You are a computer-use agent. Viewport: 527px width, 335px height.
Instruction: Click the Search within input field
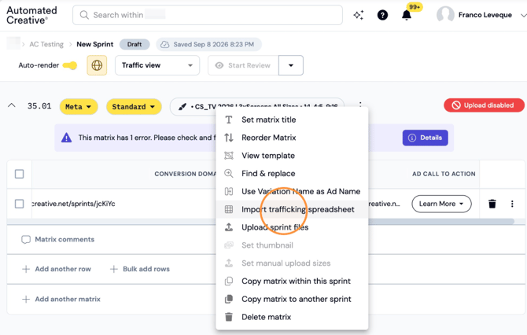click(208, 15)
